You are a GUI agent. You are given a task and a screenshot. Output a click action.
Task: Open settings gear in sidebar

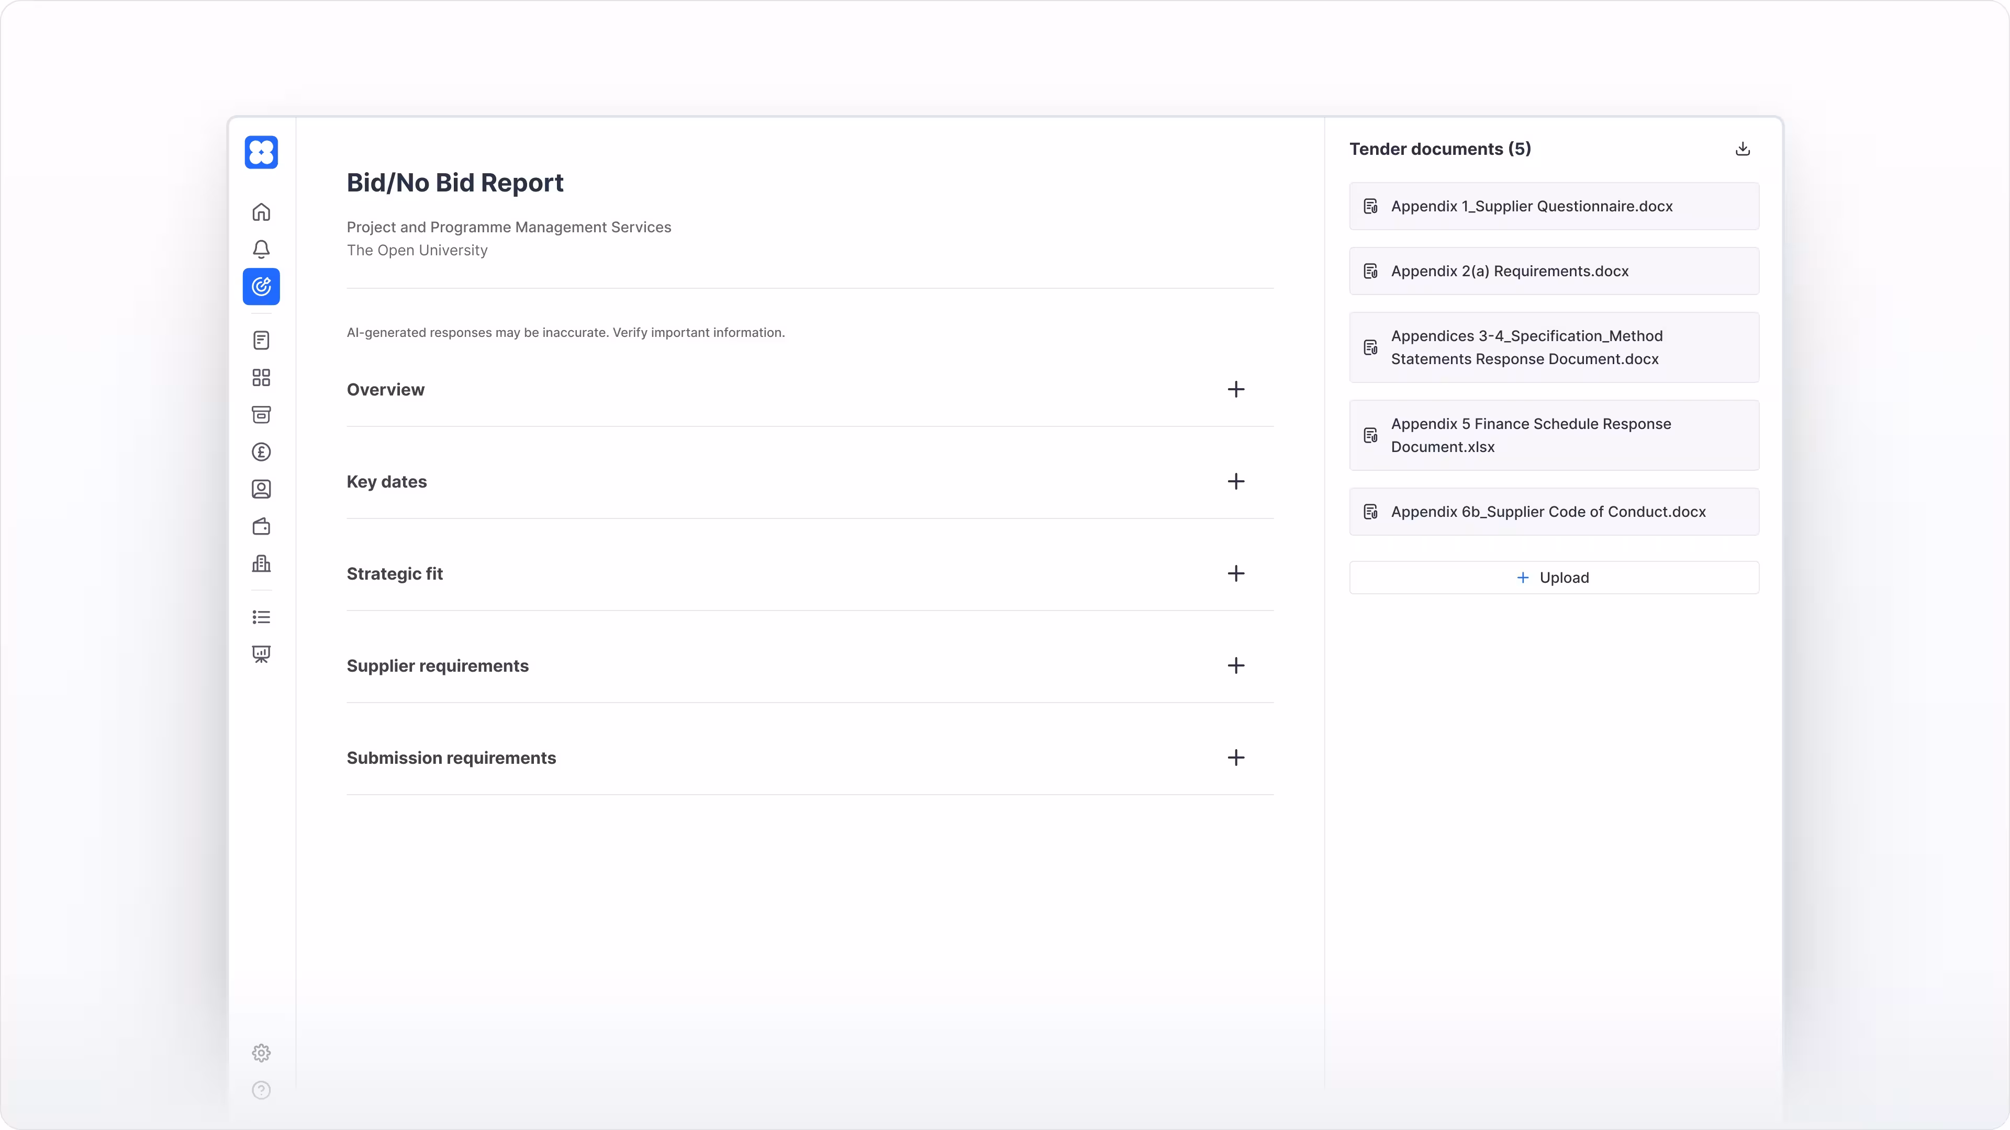click(261, 1053)
